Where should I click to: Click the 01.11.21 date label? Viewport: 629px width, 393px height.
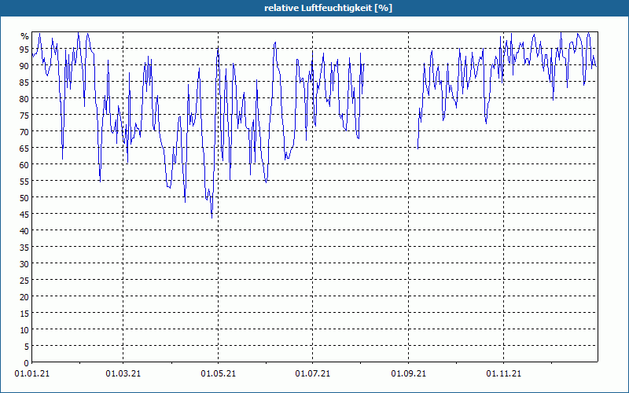[503, 374]
